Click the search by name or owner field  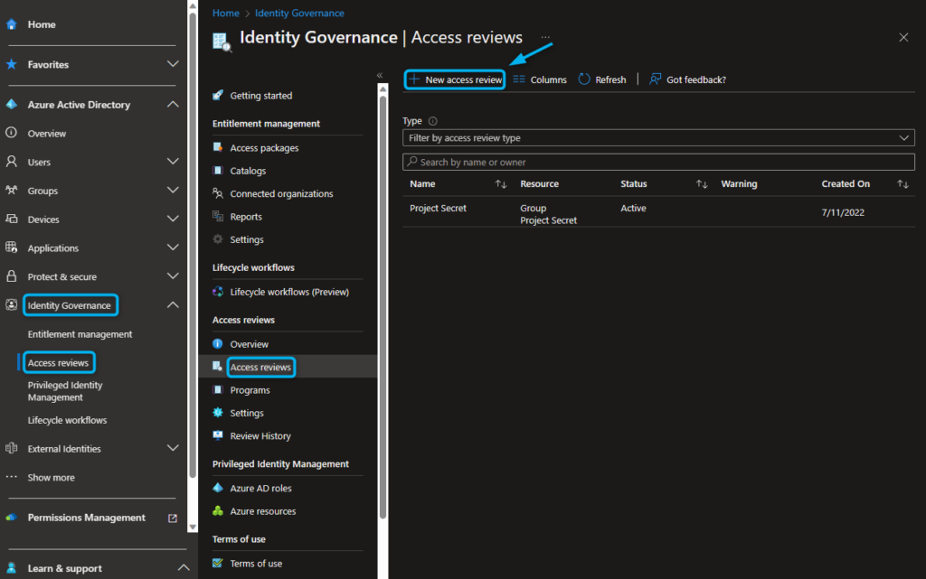pyautogui.click(x=658, y=163)
